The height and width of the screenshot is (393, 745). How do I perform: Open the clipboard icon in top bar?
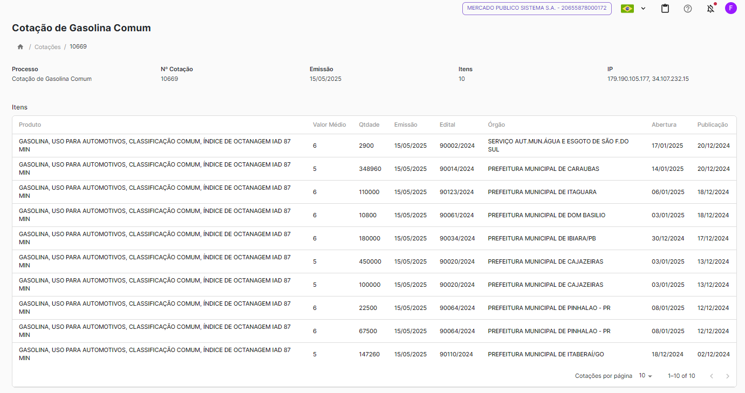coord(665,9)
